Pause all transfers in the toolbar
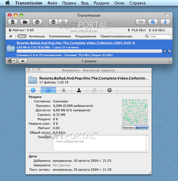This screenshot has height=181, width=178. point(53,22)
